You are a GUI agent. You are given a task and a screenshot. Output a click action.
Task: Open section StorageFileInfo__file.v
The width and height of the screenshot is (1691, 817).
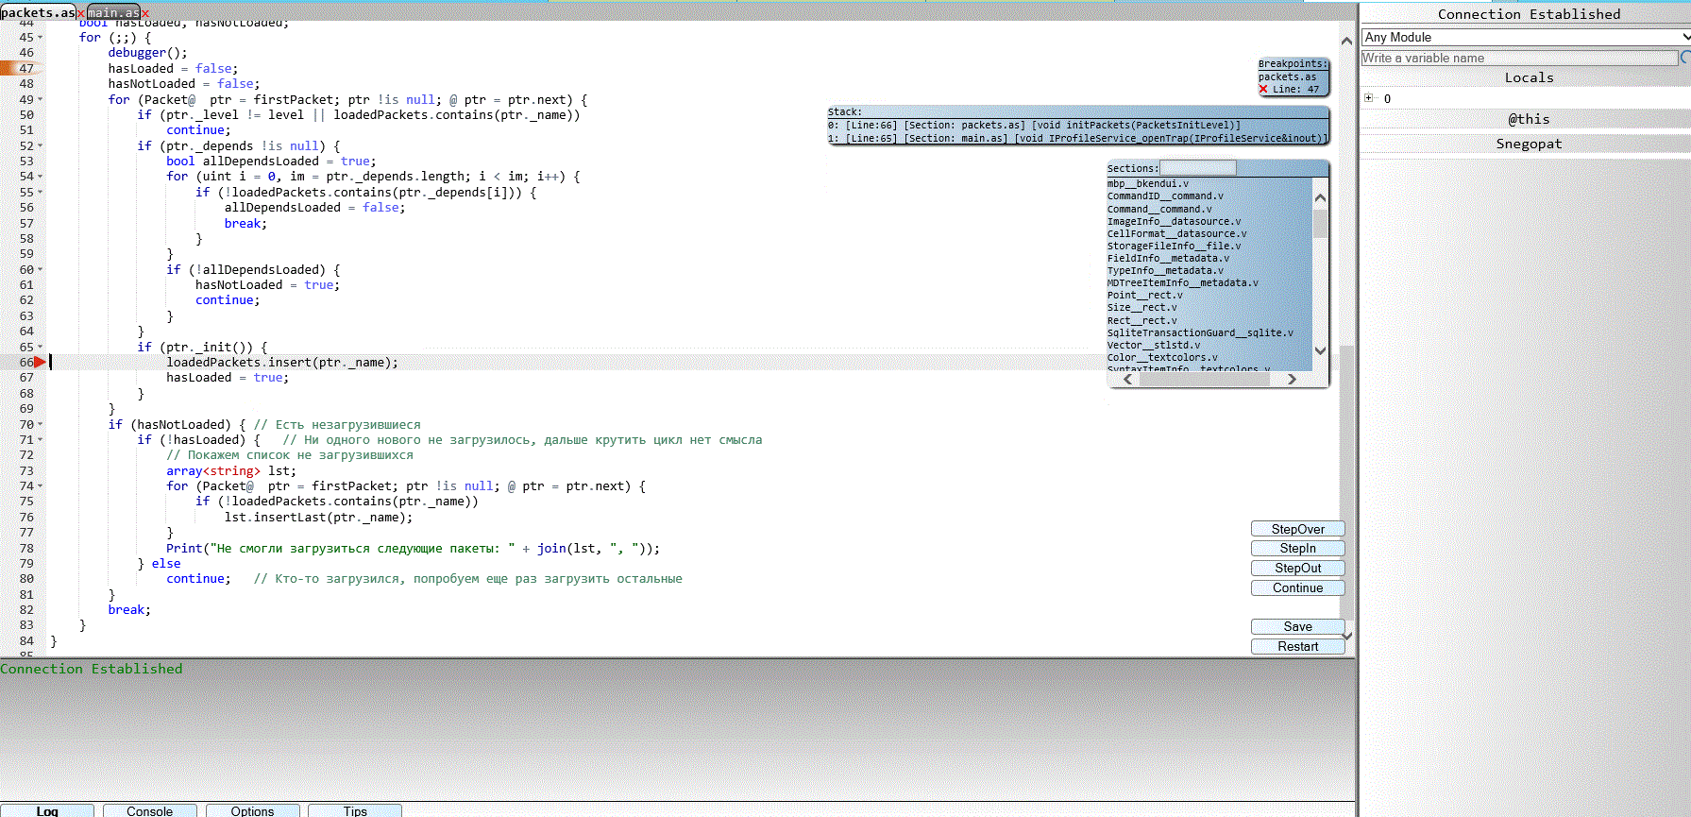[x=1174, y=246]
